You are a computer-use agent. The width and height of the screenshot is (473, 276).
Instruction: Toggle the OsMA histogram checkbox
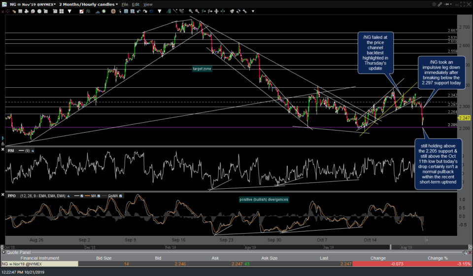tap(120, 195)
